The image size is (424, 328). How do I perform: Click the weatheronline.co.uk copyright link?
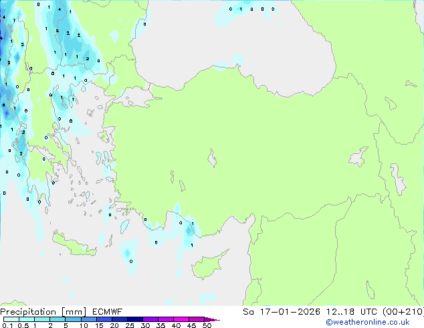368,322
